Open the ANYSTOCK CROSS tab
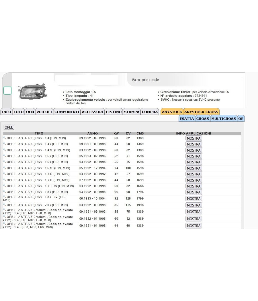Viewport: 258px width, 301px height. click(201, 112)
